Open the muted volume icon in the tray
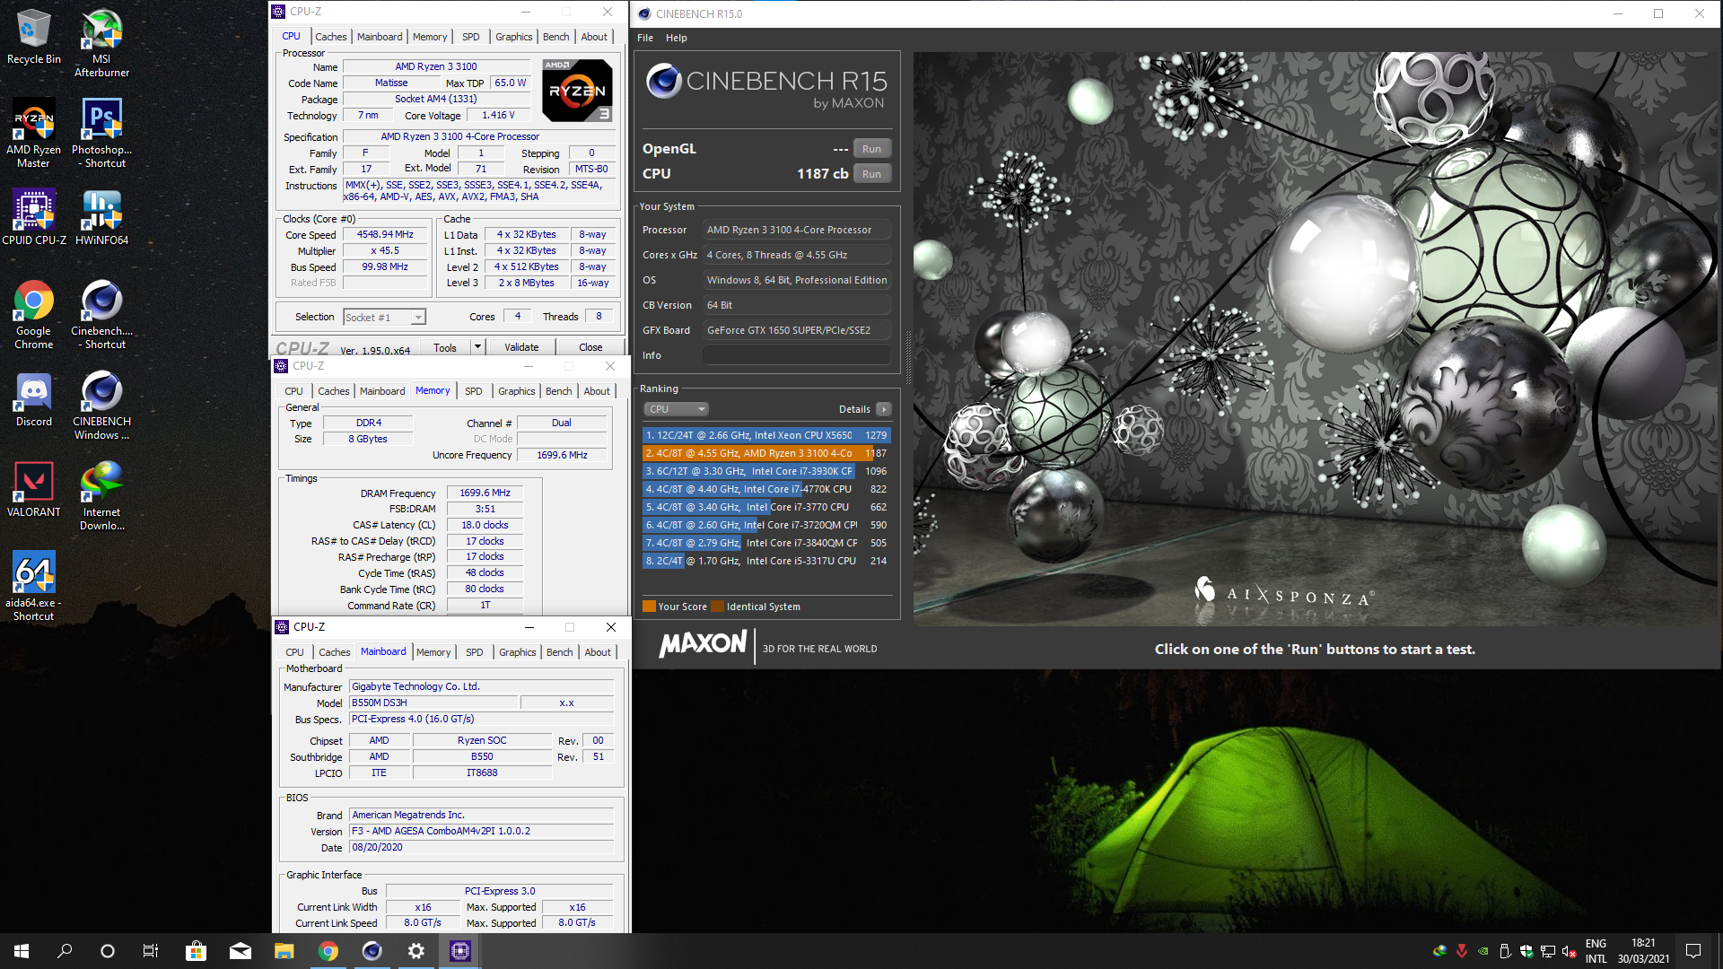The width and height of the screenshot is (1723, 969). pos(1570,951)
